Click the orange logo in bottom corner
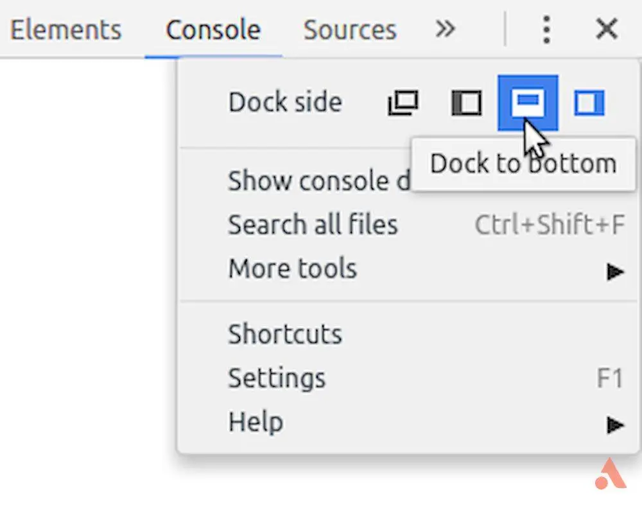 (609, 474)
